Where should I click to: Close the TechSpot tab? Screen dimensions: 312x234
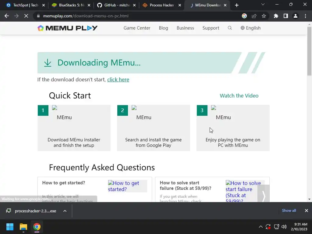[44, 5]
